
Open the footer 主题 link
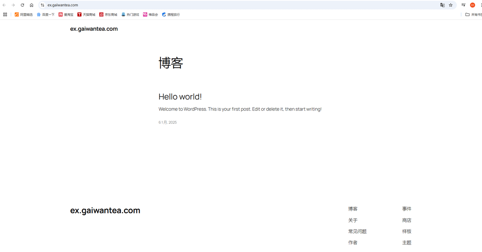(407, 243)
